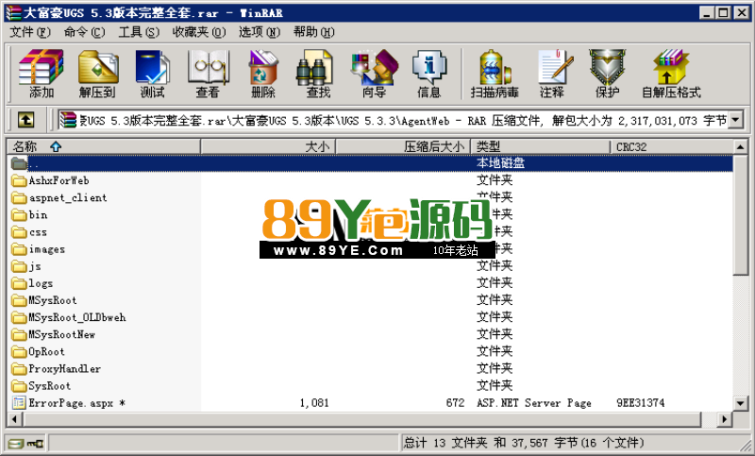Select the aspnet_client folder icon

pos(19,198)
